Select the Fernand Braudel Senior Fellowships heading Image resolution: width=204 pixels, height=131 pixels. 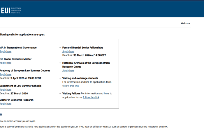click(83, 47)
